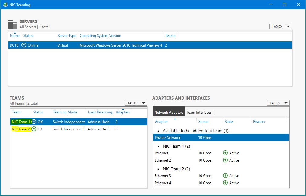Image resolution: width=306 pixels, height=196 pixels.
Task: Open the Servers TASKS dropdown
Action: (x=281, y=26)
